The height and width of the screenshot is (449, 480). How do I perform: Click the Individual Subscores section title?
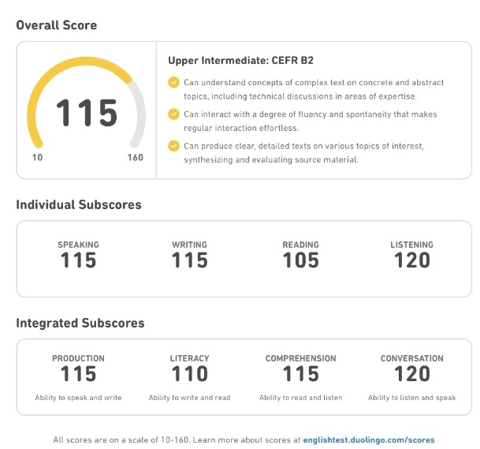79,204
